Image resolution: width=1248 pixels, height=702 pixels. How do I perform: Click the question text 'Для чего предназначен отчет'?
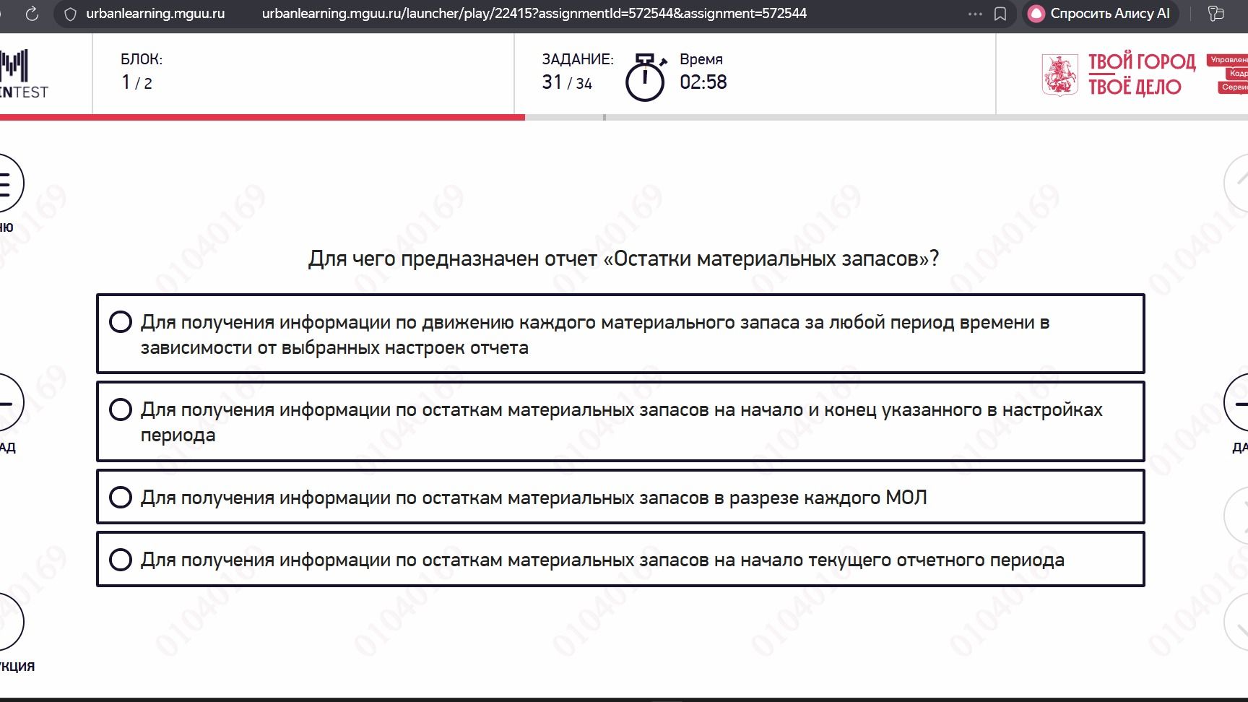[623, 259]
